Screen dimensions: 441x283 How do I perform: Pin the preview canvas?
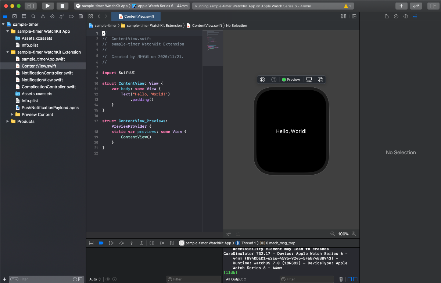point(228,234)
